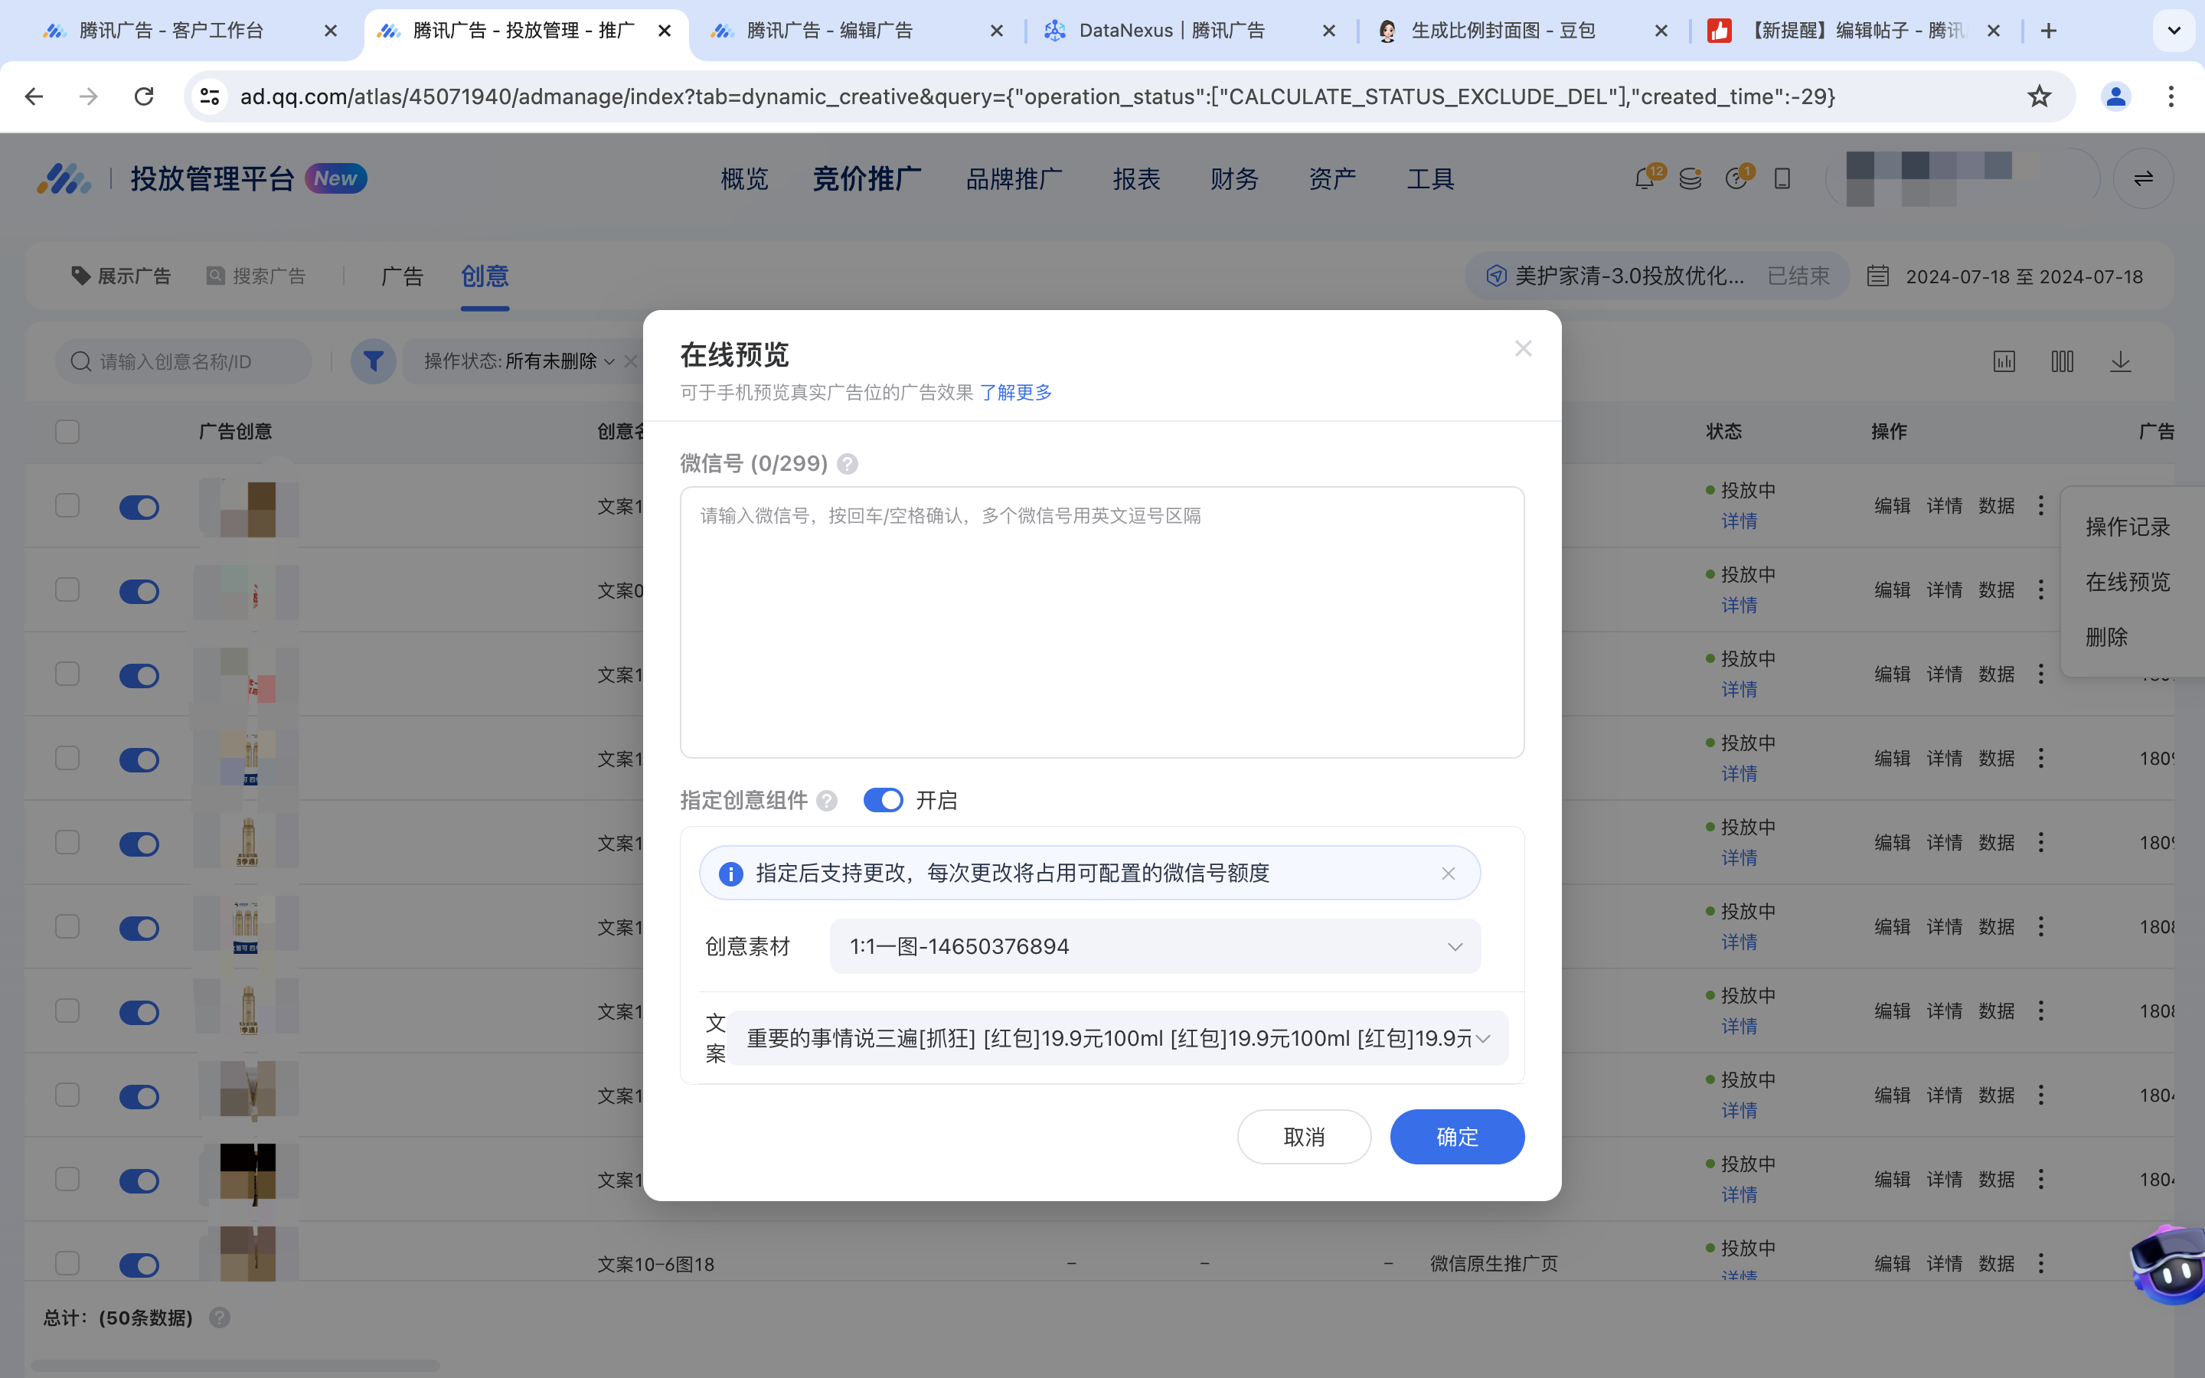Open the notification bell icon
Screen dimensions: 2205x1378
(x=1645, y=178)
